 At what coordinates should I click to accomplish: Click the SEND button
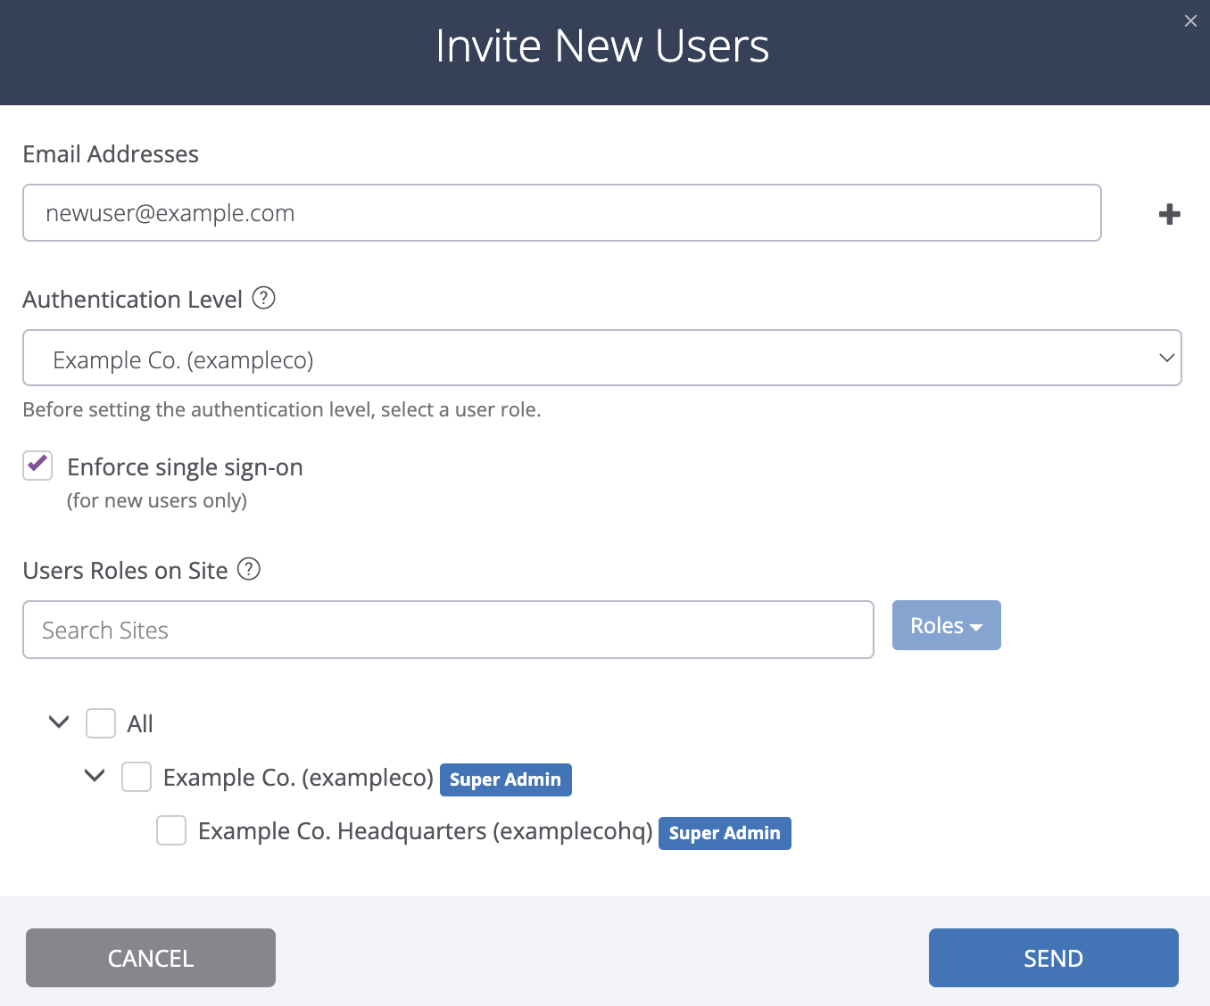[1053, 958]
